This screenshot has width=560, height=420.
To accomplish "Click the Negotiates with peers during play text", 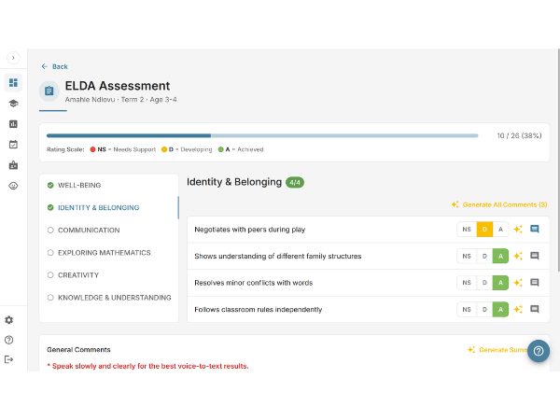I will (249, 230).
